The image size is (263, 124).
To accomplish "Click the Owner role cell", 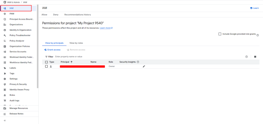I will [112, 66].
